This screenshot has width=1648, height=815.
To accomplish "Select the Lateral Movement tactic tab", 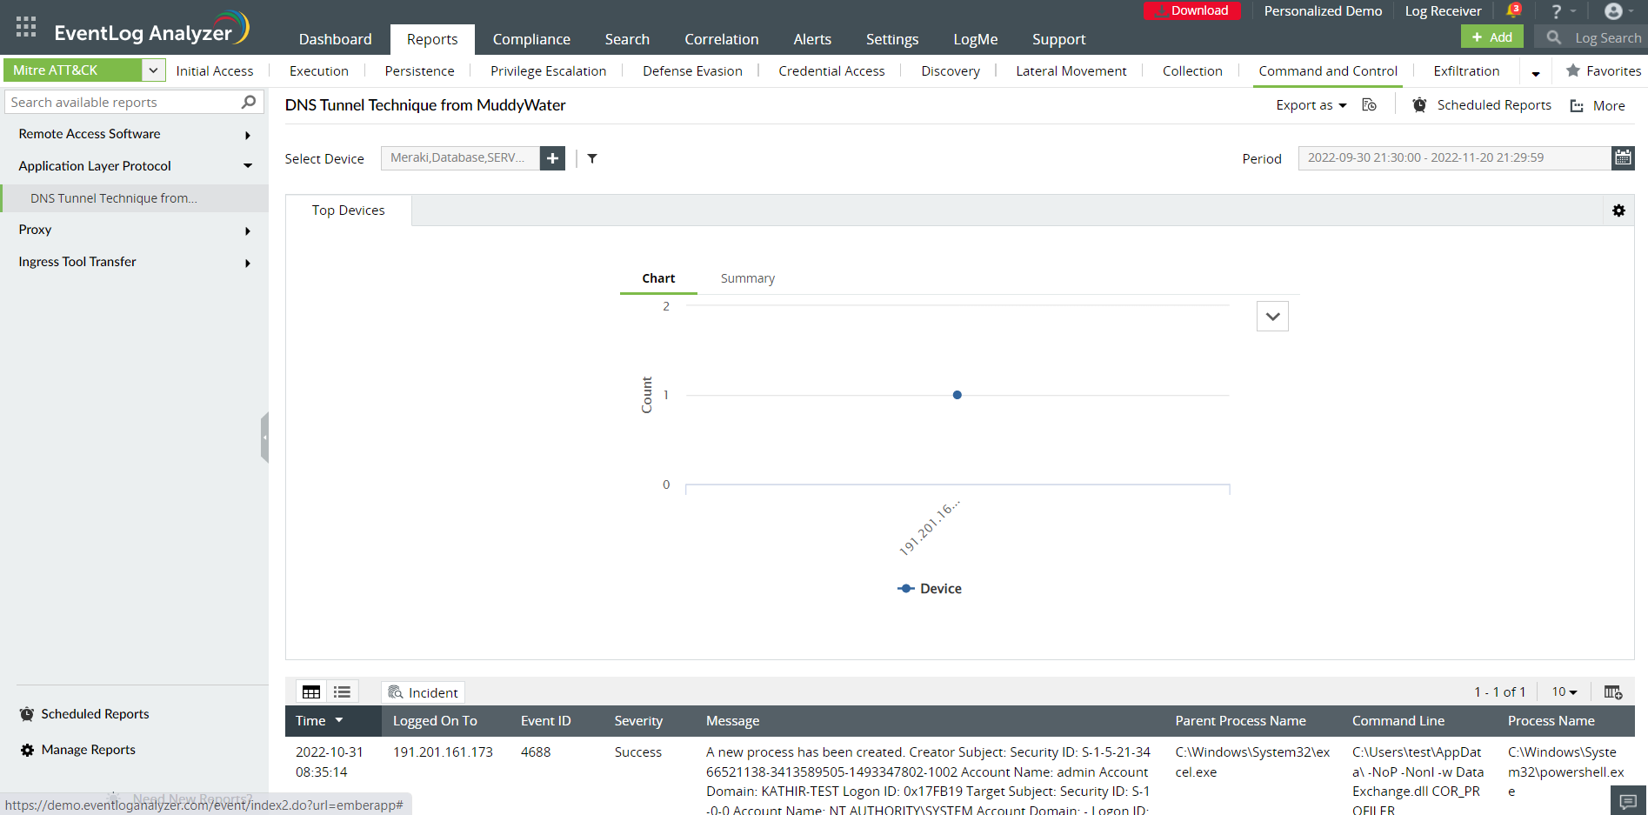I will click(x=1071, y=71).
